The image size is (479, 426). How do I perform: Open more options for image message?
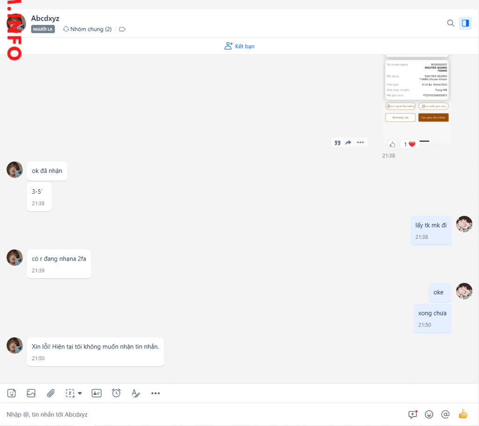(x=360, y=143)
